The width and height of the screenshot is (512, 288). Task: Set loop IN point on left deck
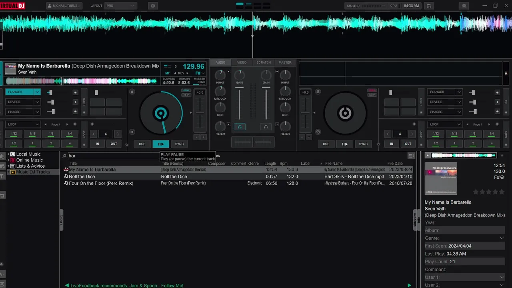coord(97,144)
